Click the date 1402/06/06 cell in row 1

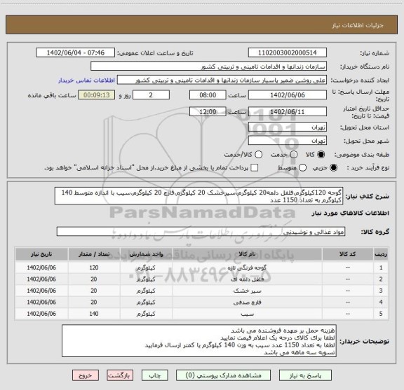(x=41, y=267)
